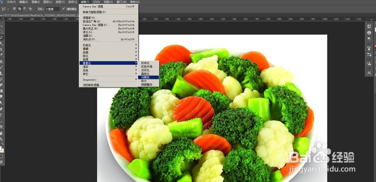Open 滤镜库 filter gallery entry

tap(109, 18)
